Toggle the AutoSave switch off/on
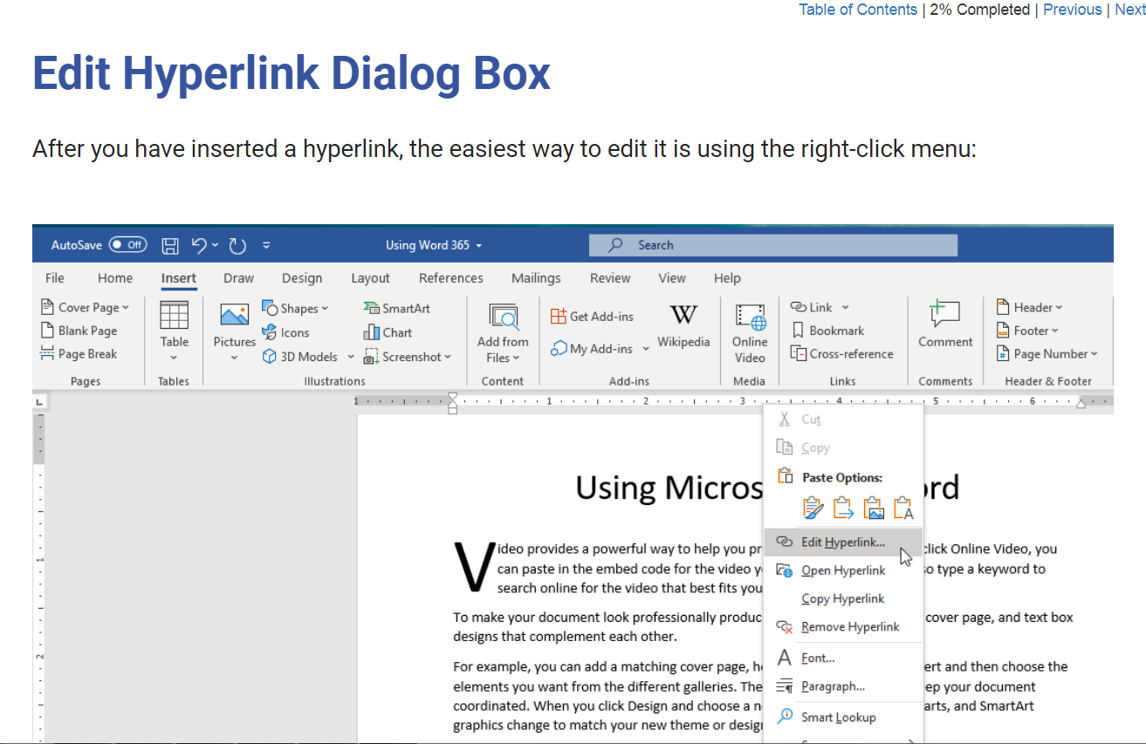The height and width of the screenshot is (744, 1146). [127, 245]
